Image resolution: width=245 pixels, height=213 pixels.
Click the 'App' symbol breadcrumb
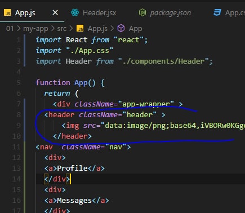pos(135,29)
